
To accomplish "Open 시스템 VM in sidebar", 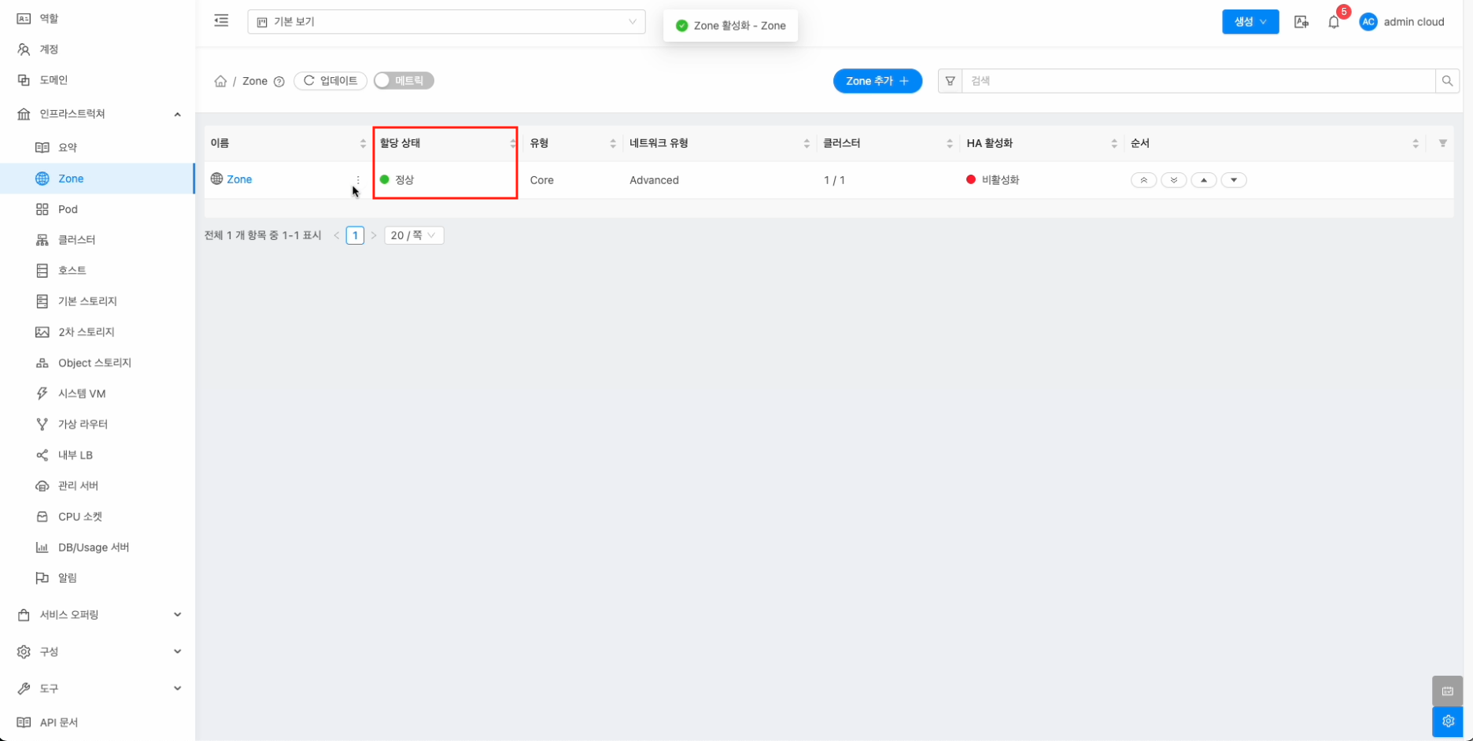I will coord(82,393).
